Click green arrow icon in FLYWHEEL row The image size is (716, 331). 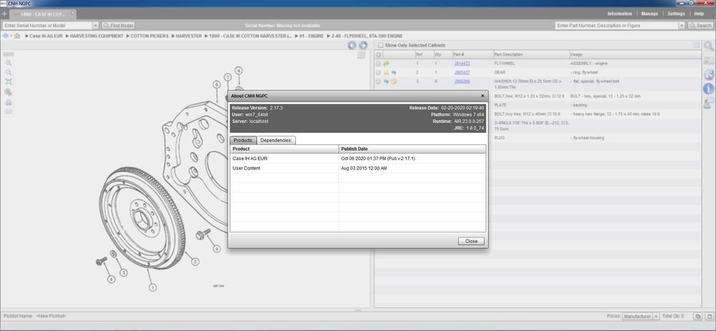coord(387,64)
